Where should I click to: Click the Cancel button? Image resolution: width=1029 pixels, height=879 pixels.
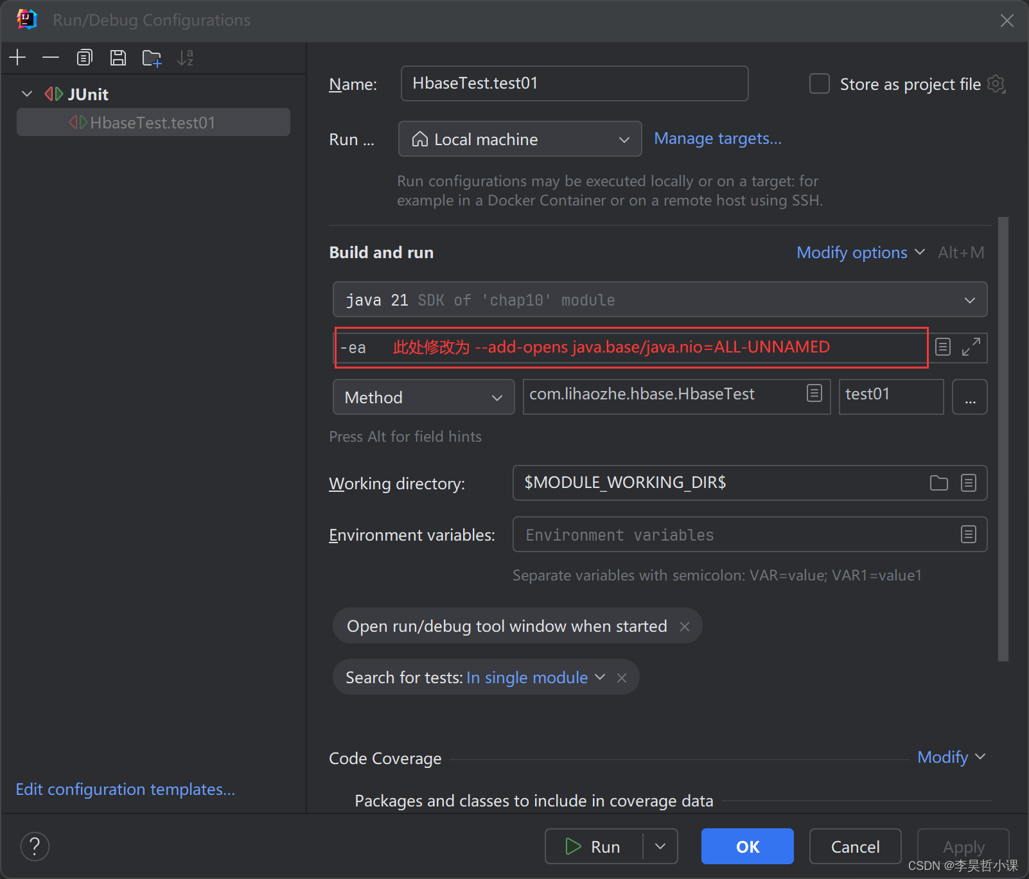tap(856, 846)
